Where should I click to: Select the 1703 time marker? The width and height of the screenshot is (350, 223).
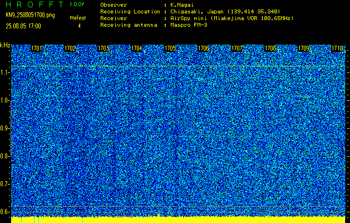coord(103,49)
